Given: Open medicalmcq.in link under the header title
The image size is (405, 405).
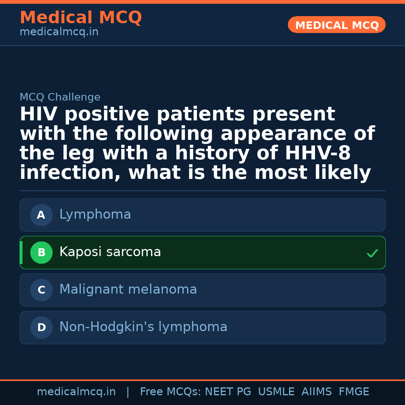Looking at the screenshot, I should [59, 32].
